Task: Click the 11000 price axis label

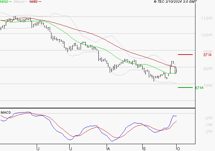Action: pos(207,18)
